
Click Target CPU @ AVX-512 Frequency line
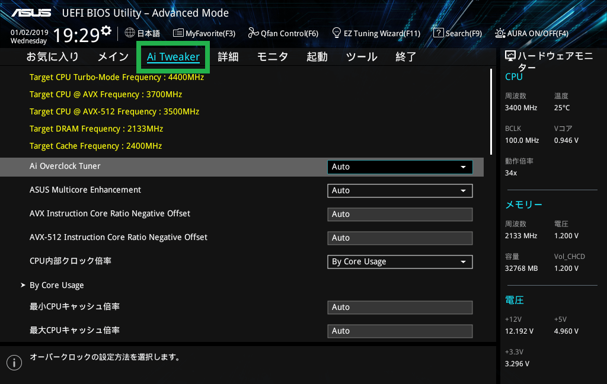click(114, 111)
